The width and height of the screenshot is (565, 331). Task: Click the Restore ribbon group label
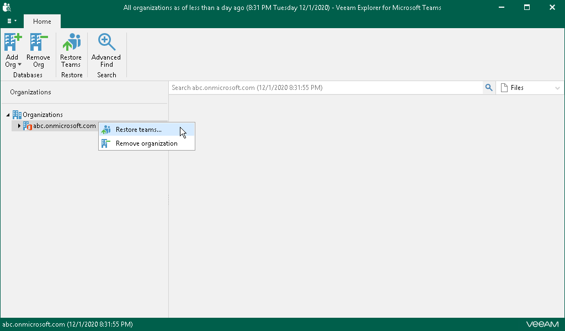pos(72,75)
